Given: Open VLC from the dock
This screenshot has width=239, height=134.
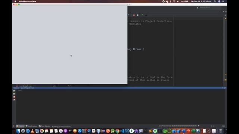Looking at the screenshot, I should [x=32, y=131].
